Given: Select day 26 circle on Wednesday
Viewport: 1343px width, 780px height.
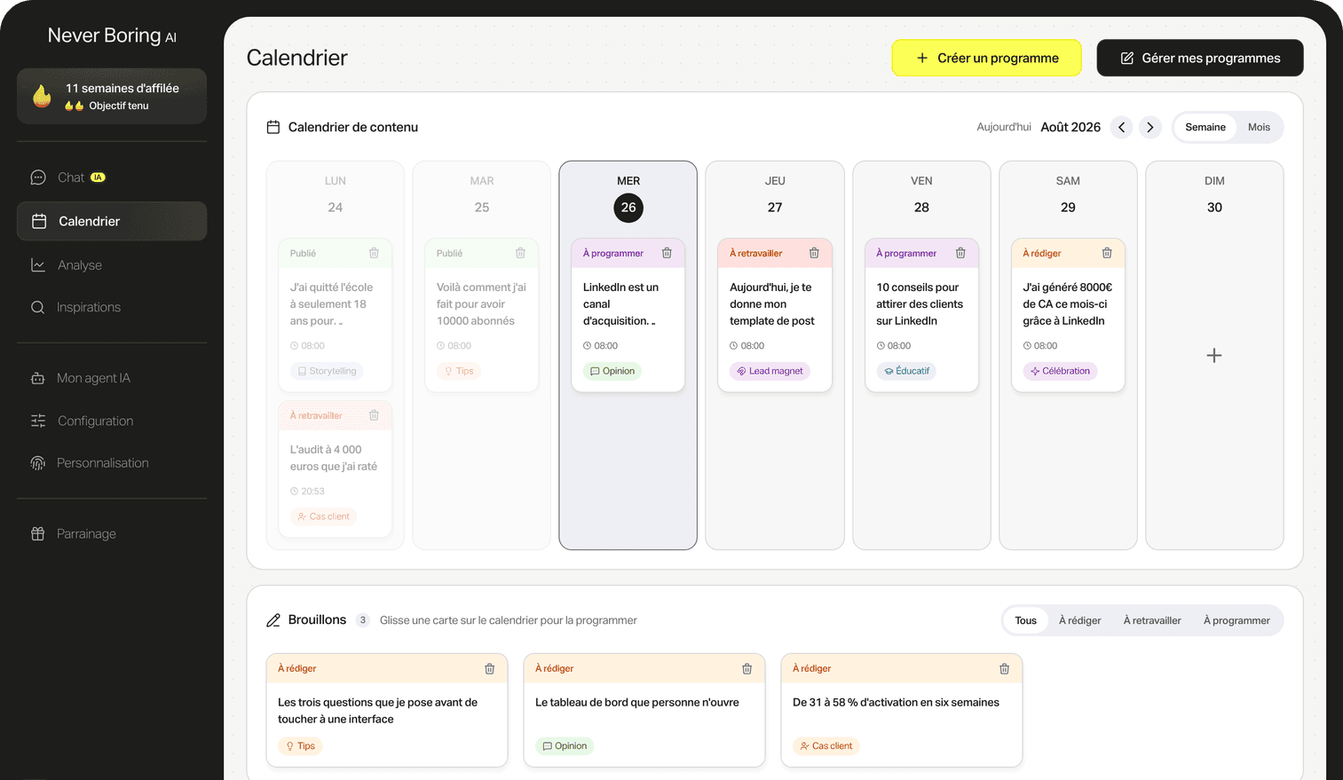Looking at the screenshot, I should [628, 208].
